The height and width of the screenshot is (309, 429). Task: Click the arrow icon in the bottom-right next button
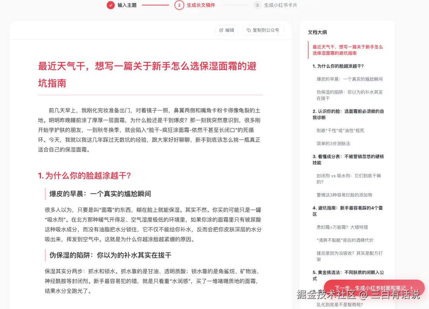[x=412, y=288]
